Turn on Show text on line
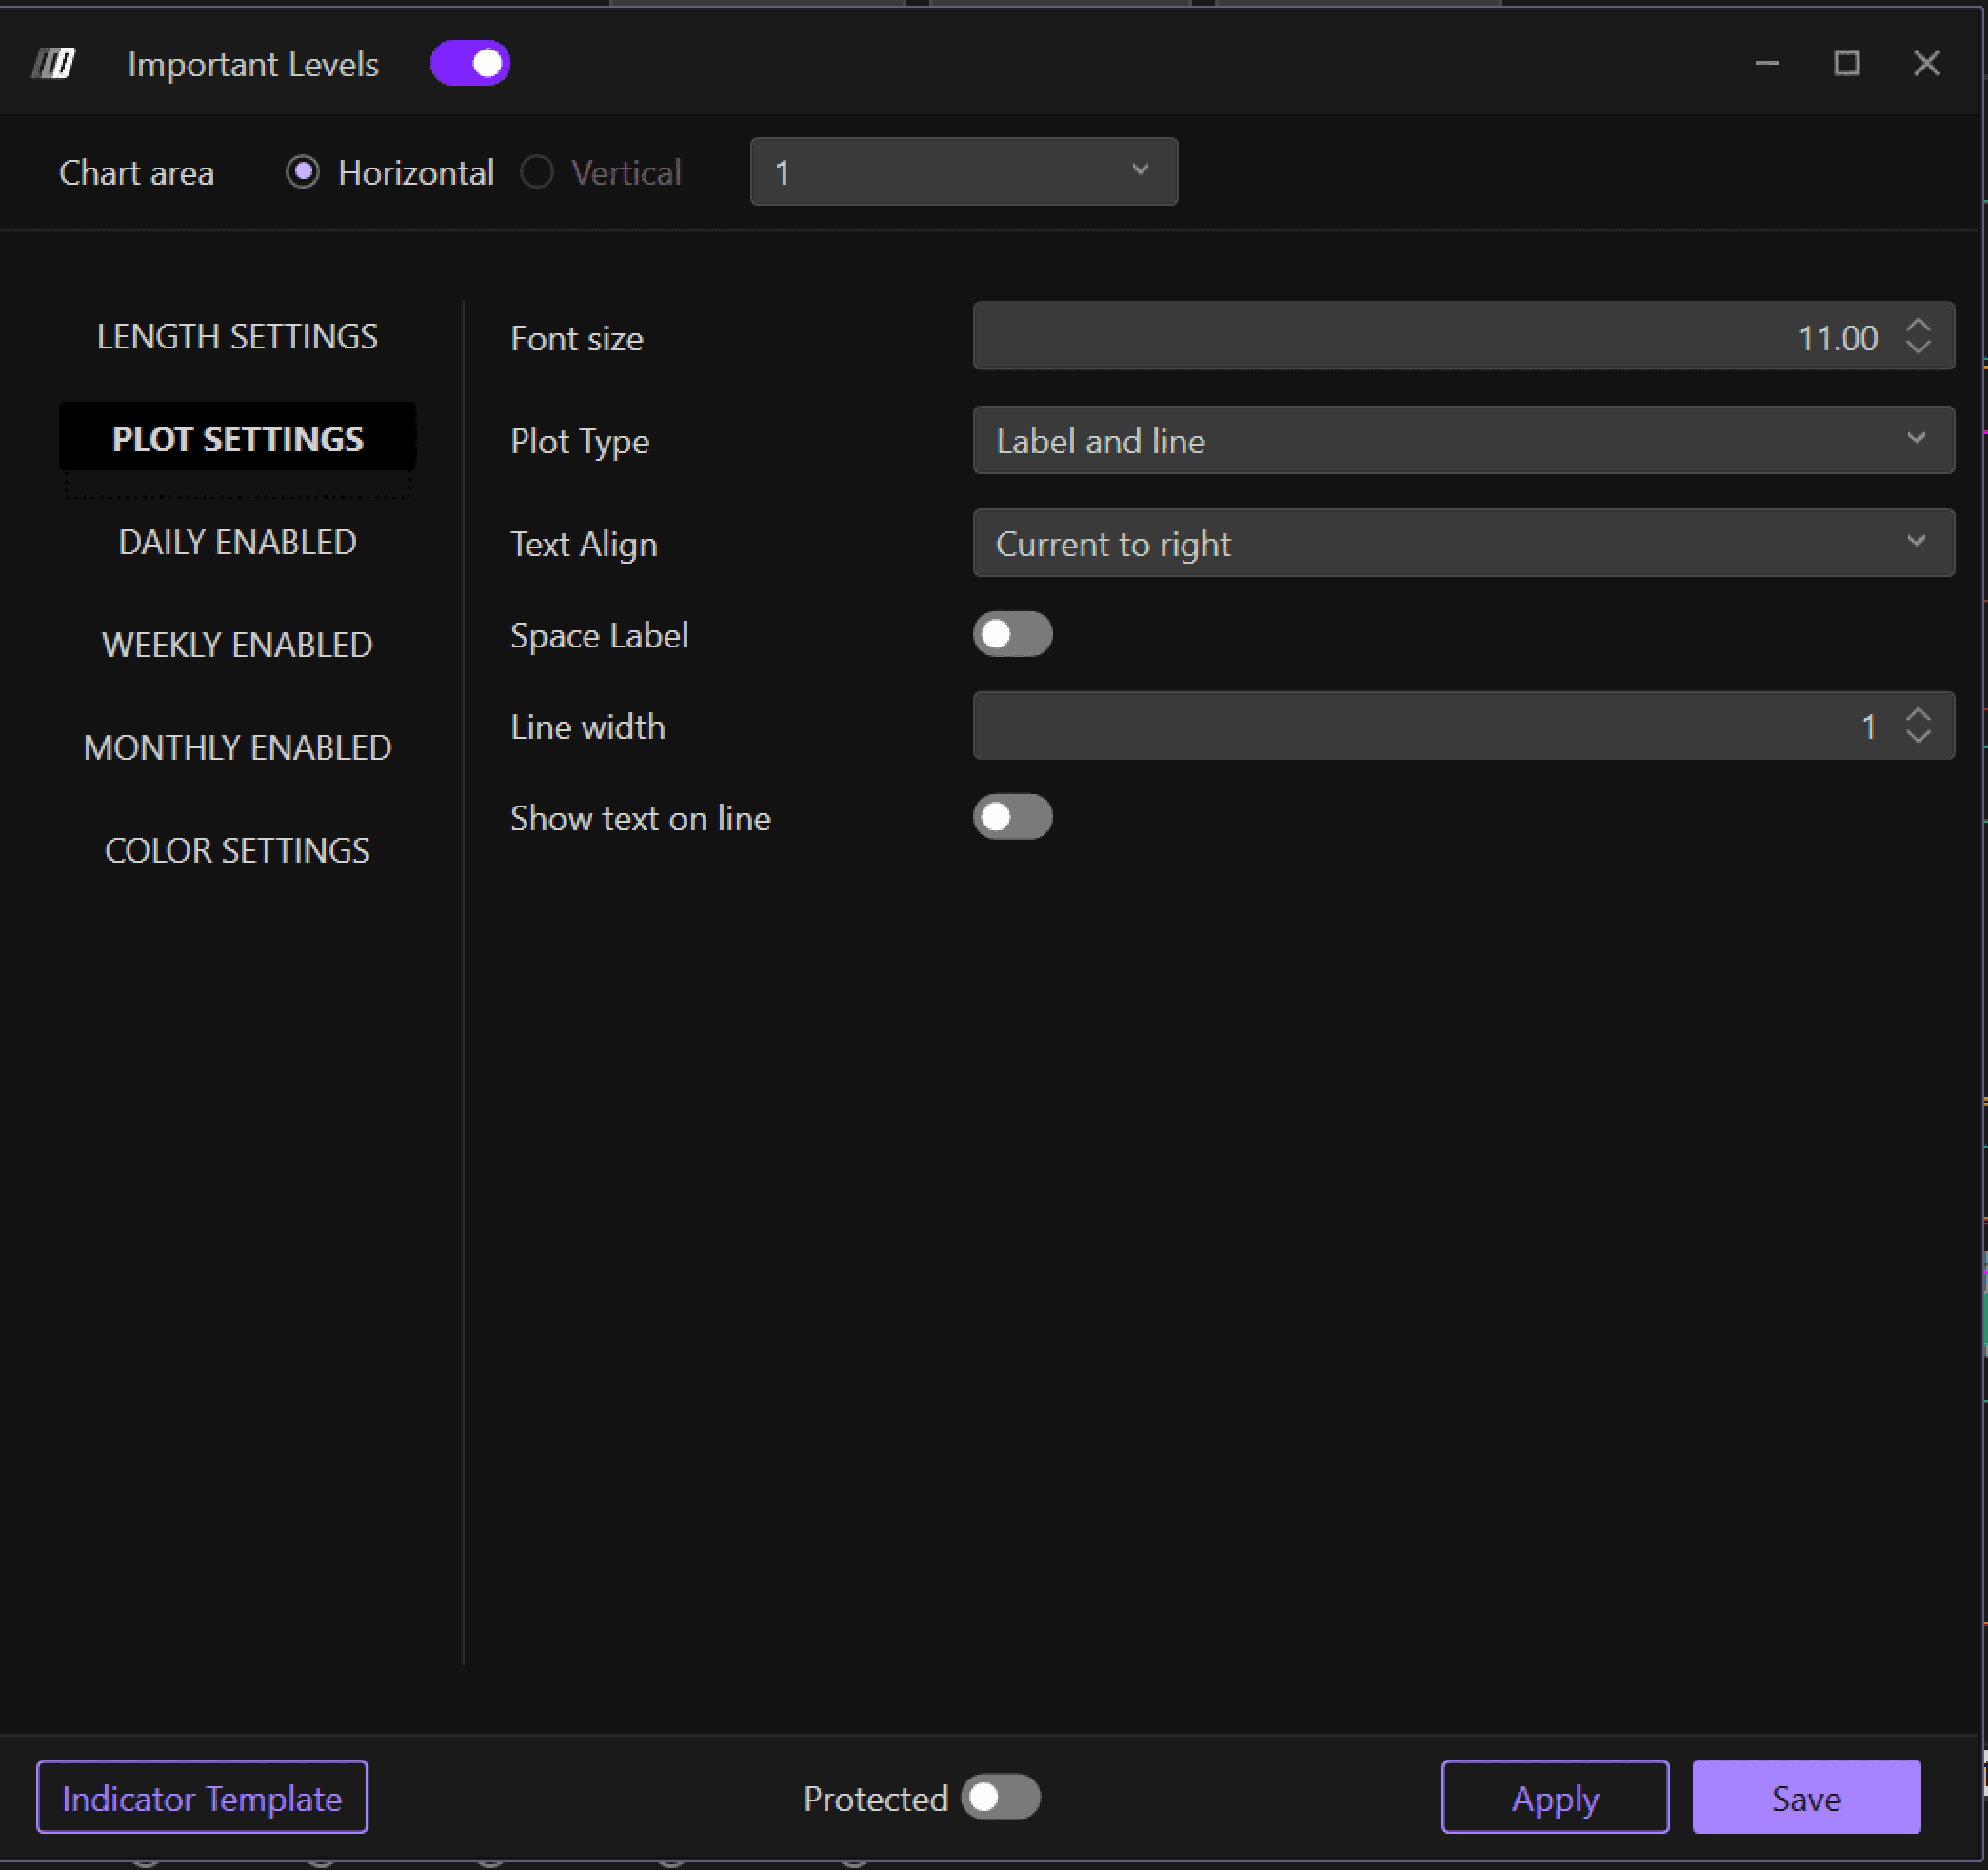 (1012, 818)
